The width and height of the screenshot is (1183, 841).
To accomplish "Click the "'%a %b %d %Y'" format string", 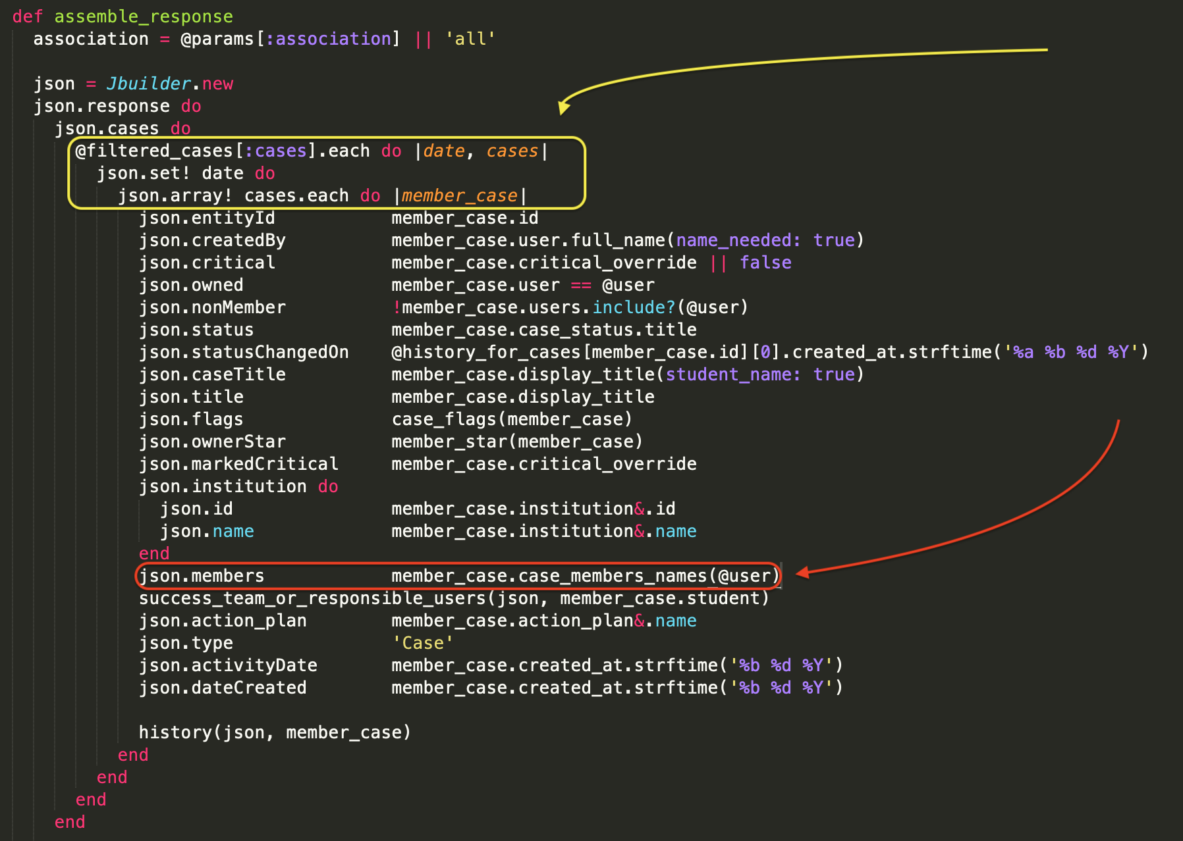I will (1071, 352).
